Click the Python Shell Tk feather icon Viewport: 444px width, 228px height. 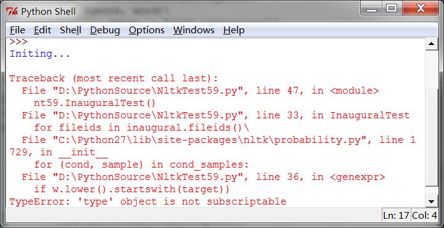(12, 12)
